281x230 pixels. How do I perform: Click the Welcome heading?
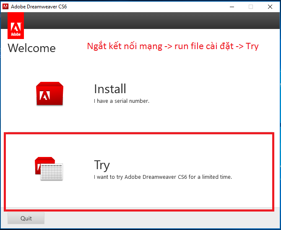click(32, 48)
